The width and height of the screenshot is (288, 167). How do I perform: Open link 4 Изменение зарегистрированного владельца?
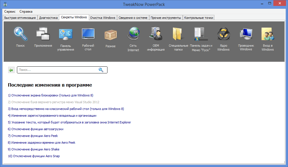52,116
